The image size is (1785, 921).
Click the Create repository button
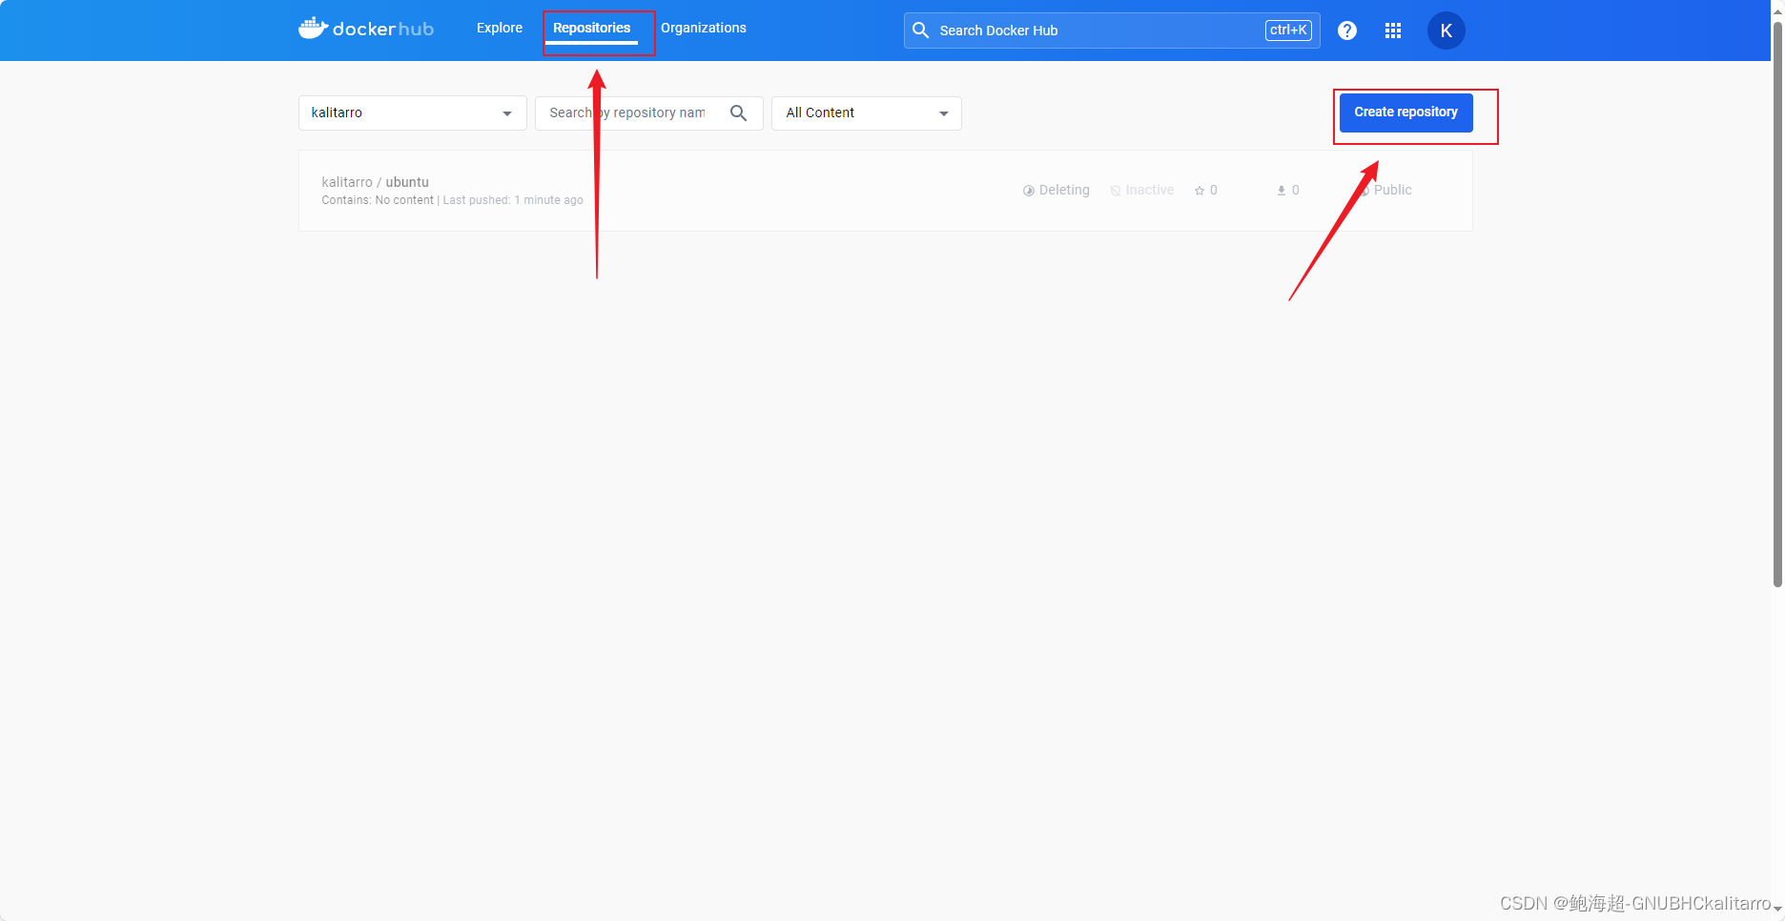(1405, 113)
